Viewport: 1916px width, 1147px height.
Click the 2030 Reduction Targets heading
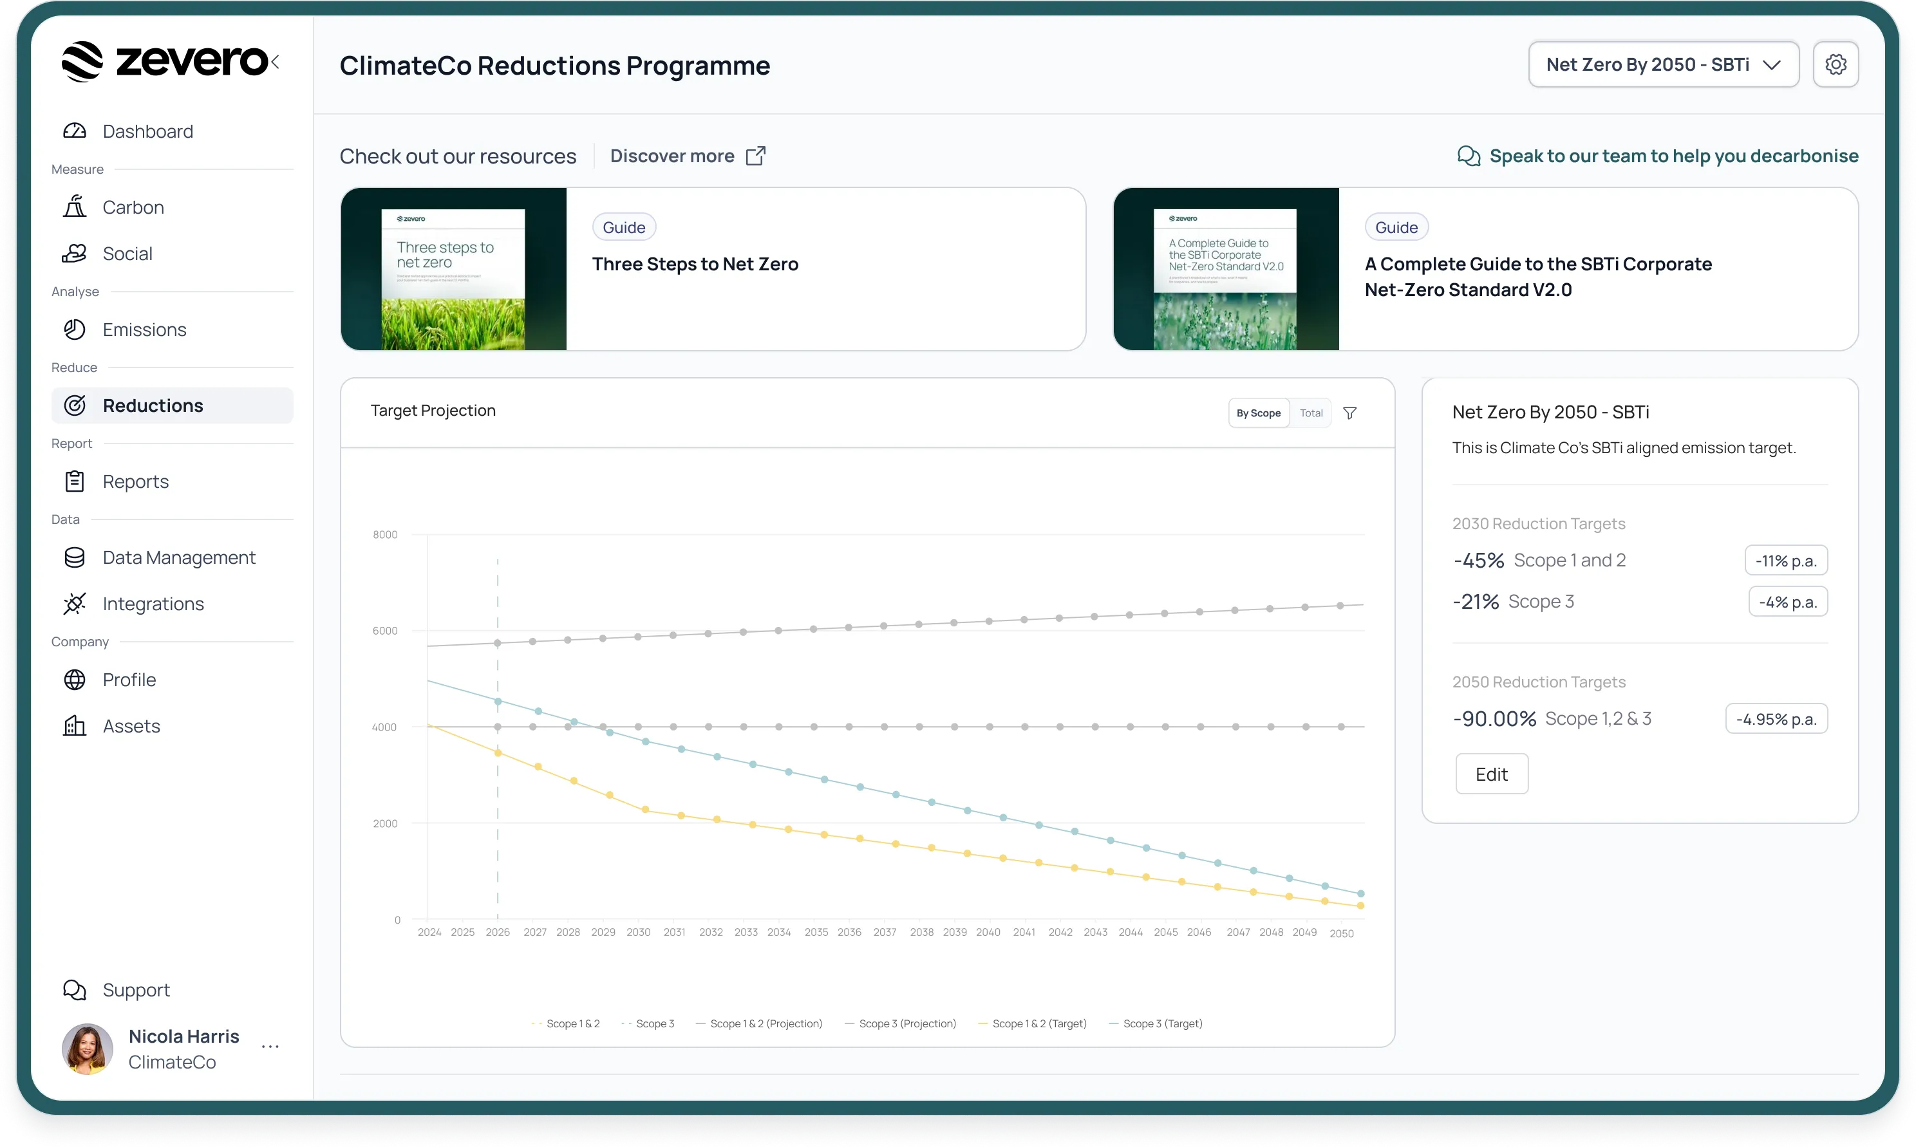coord(1538,523)
